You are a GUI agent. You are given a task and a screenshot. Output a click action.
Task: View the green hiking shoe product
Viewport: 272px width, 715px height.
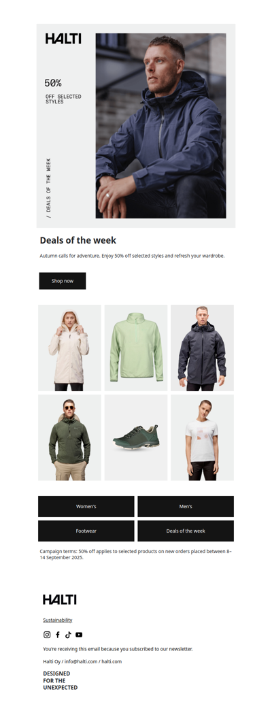(x=136, y=437)
